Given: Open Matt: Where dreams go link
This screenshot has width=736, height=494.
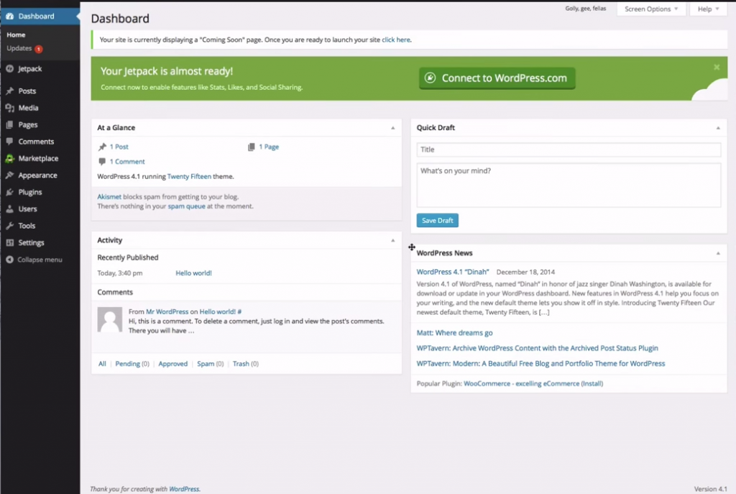Looking at the screenshot, I should pos(454,332).
